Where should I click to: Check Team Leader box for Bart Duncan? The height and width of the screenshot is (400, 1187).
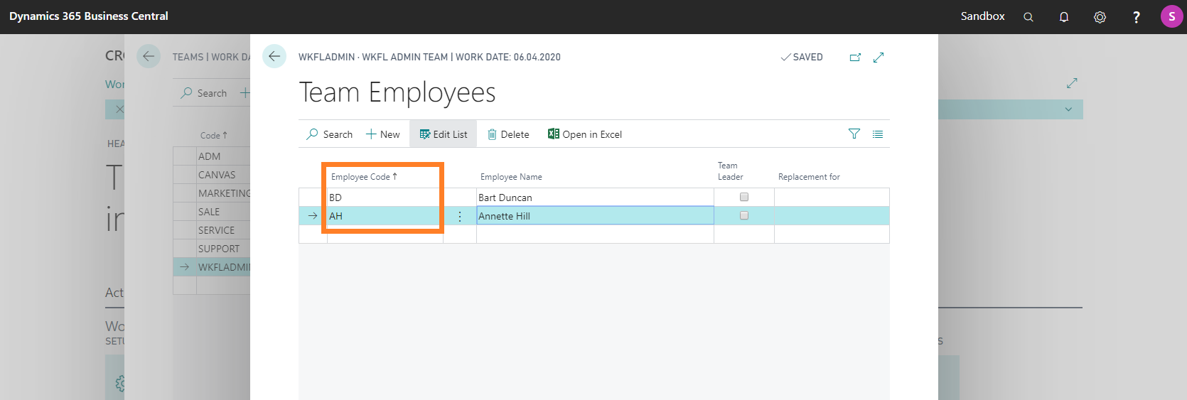click(744, 197)
